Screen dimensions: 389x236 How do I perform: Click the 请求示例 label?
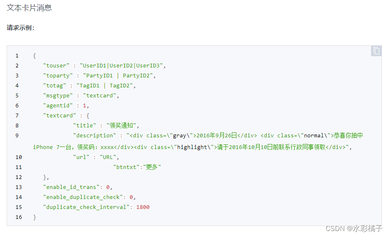(20, 28)
